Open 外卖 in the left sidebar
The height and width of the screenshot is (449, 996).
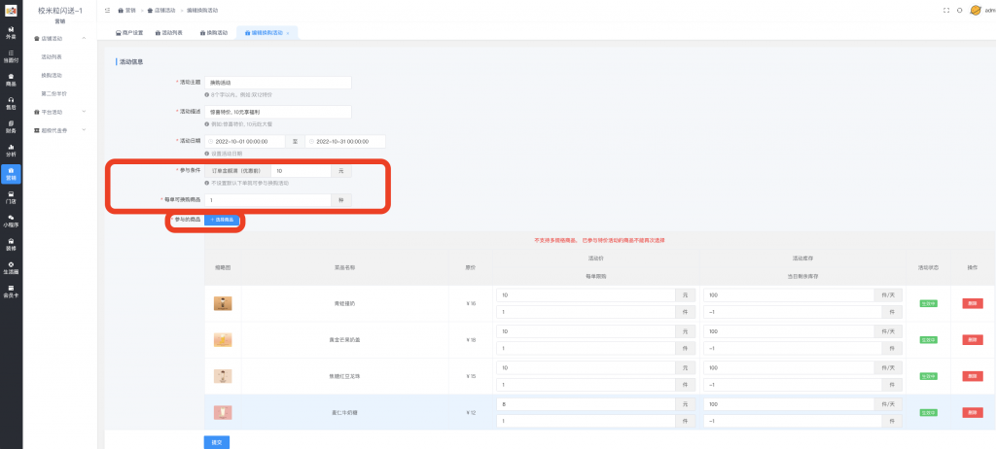click(x=11, y=32)
